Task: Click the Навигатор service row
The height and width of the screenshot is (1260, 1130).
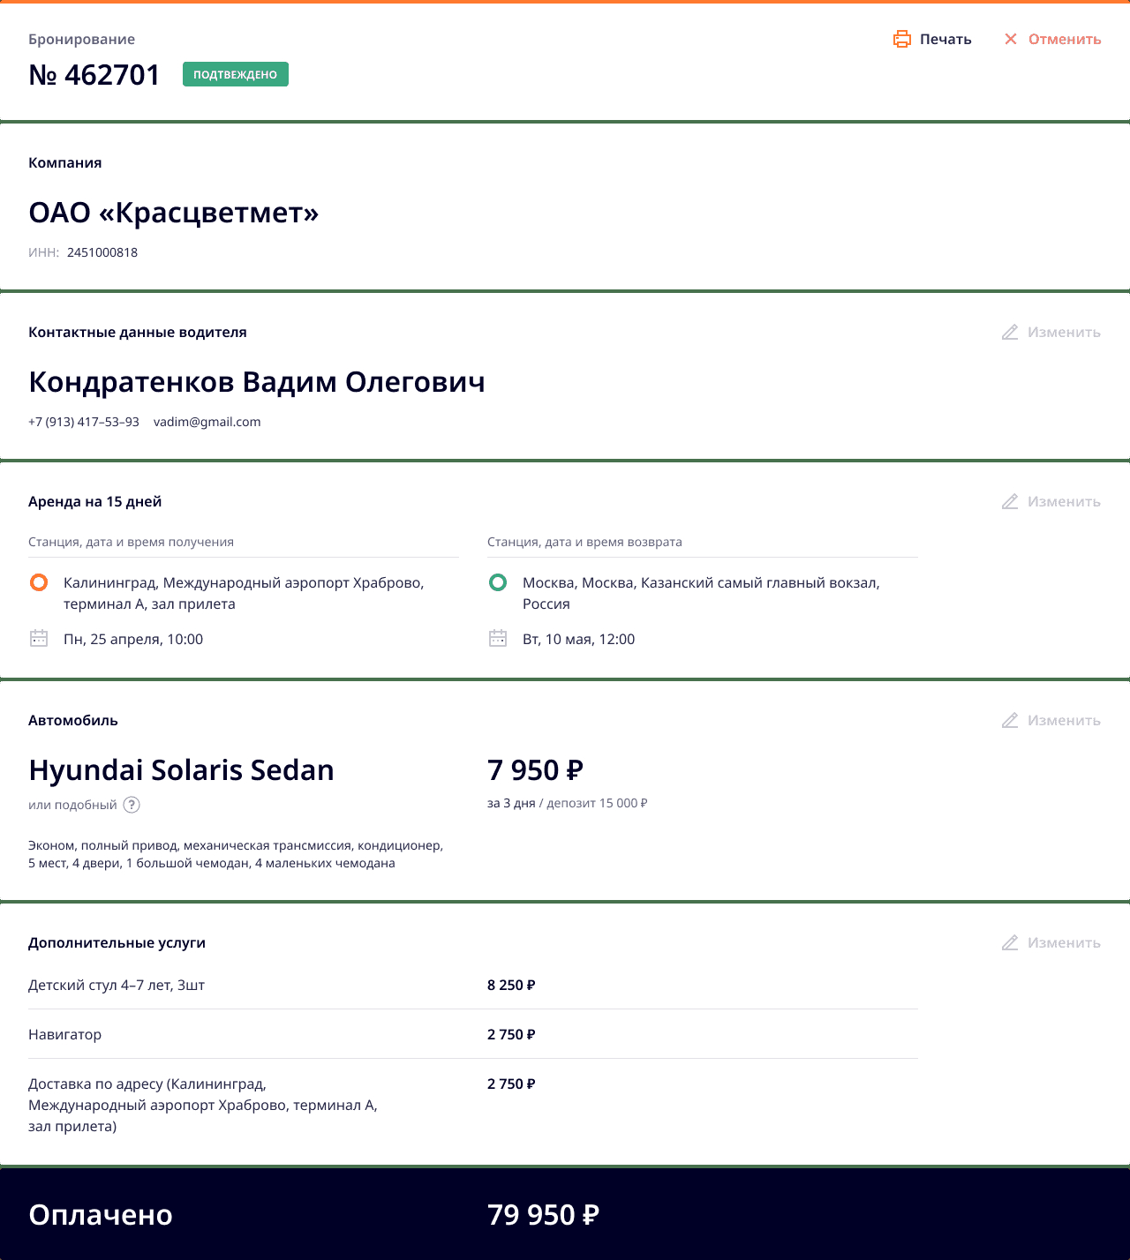Action: tap(65, 1034)
